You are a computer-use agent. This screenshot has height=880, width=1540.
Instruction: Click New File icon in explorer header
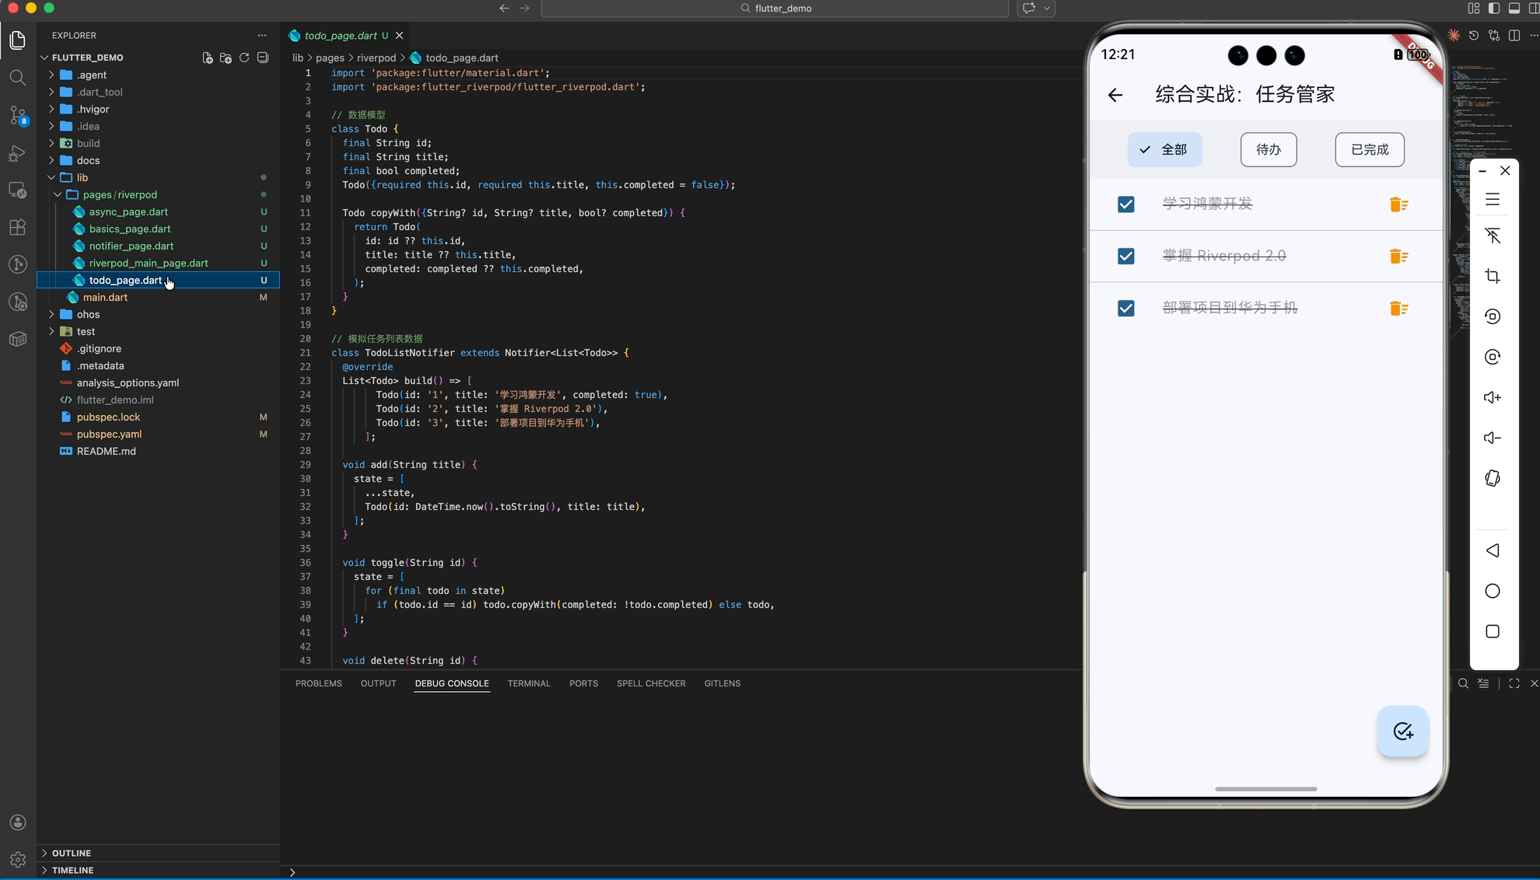(x=208, y=58)
